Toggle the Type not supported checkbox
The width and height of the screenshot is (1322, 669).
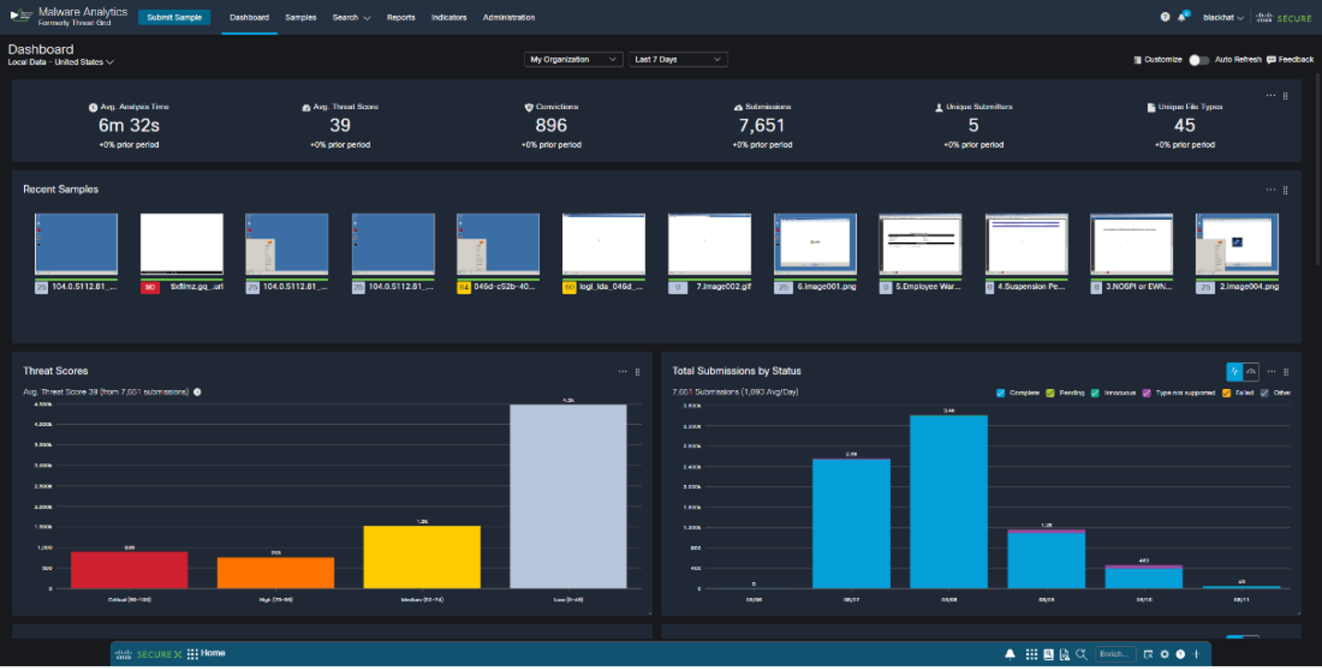pyautogui.click(x=1147, y=393)
